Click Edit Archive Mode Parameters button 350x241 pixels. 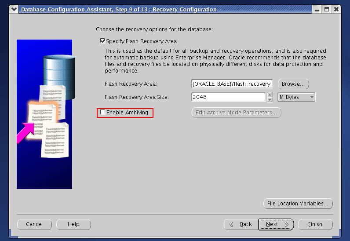click(x=236, y=113)
